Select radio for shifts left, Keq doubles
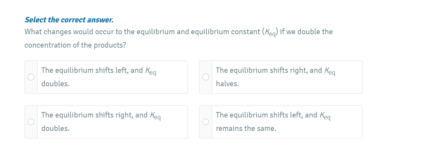The height and width of the screenshot is (166, 434). click(x=31, y=77)
